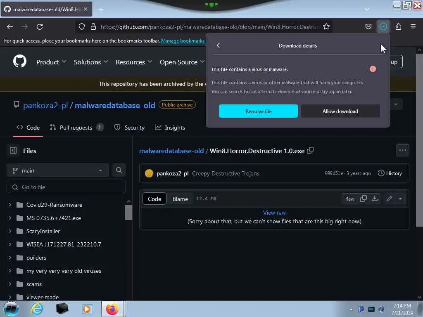Open the browser tabs list chevron
The width and height of the screenshot is (423, 317).
click(x=367, y=9)
